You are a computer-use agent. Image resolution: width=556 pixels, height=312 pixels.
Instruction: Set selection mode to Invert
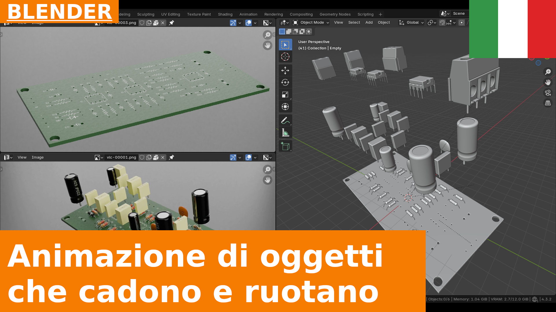(x=302, y=31)
